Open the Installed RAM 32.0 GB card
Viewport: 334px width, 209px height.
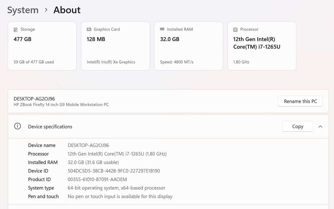click(x=188, y=46)
